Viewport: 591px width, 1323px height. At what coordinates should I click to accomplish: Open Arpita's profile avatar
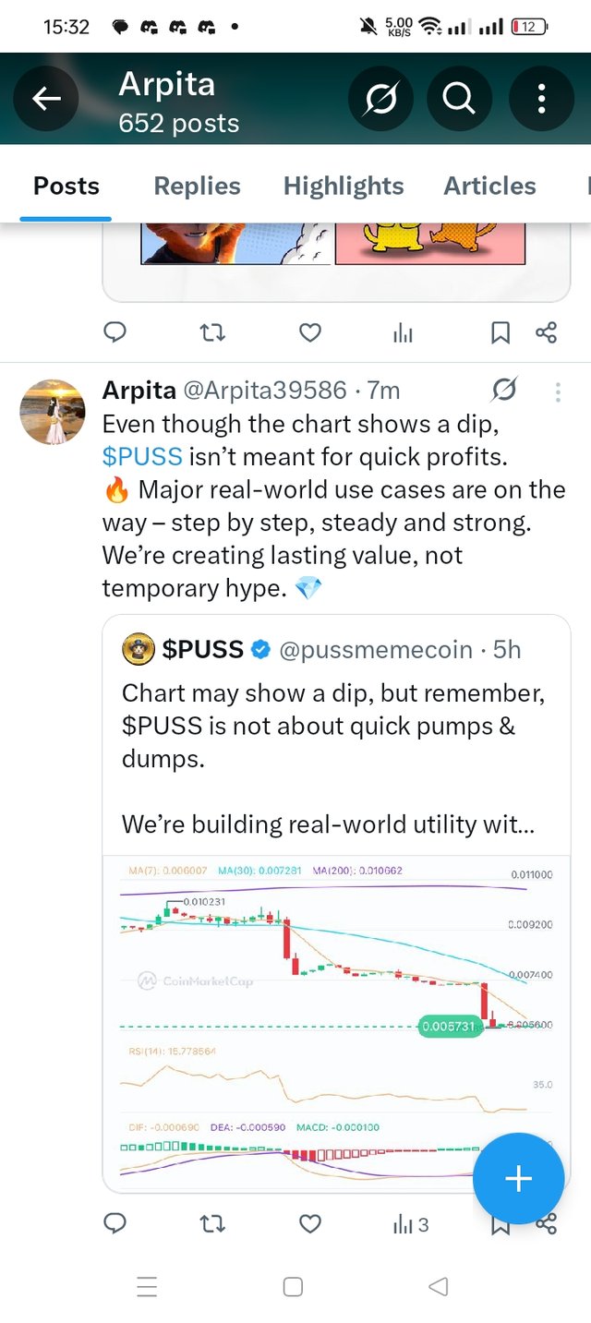[53, 411]
